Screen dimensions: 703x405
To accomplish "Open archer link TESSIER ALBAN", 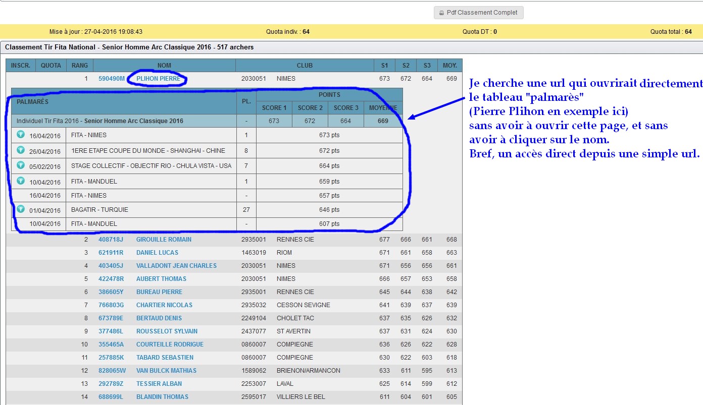I will 159,384.
